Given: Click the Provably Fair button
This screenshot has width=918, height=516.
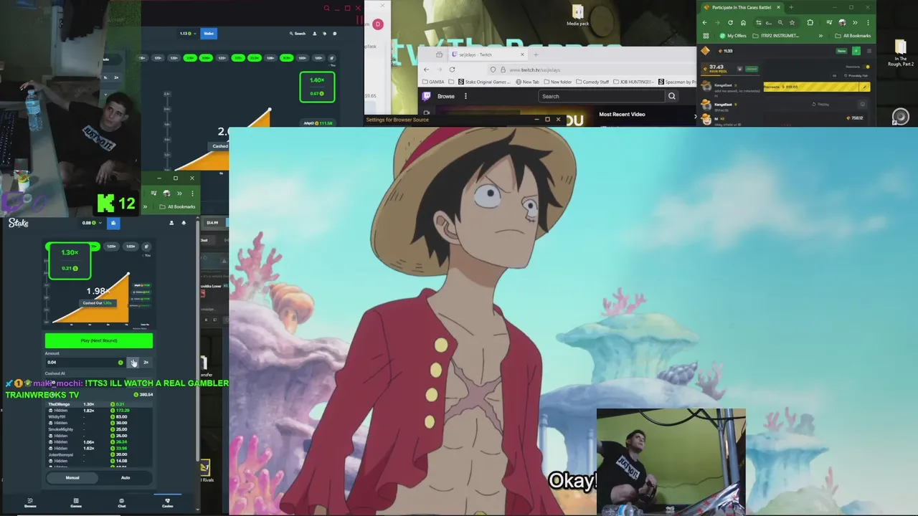Looking at the screenshot, I should (856, 75).
